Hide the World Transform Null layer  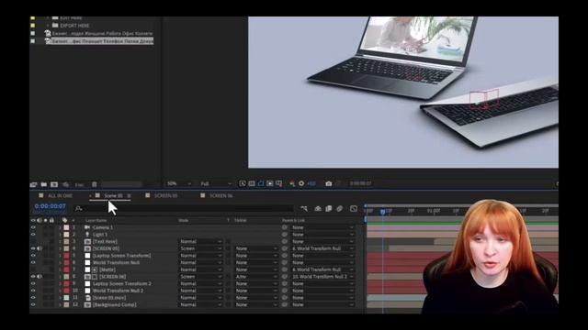point(33,263)
